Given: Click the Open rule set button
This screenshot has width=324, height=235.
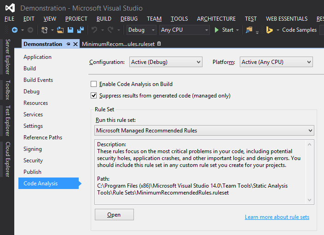Looking at the screenshot, I should point(114,215).
